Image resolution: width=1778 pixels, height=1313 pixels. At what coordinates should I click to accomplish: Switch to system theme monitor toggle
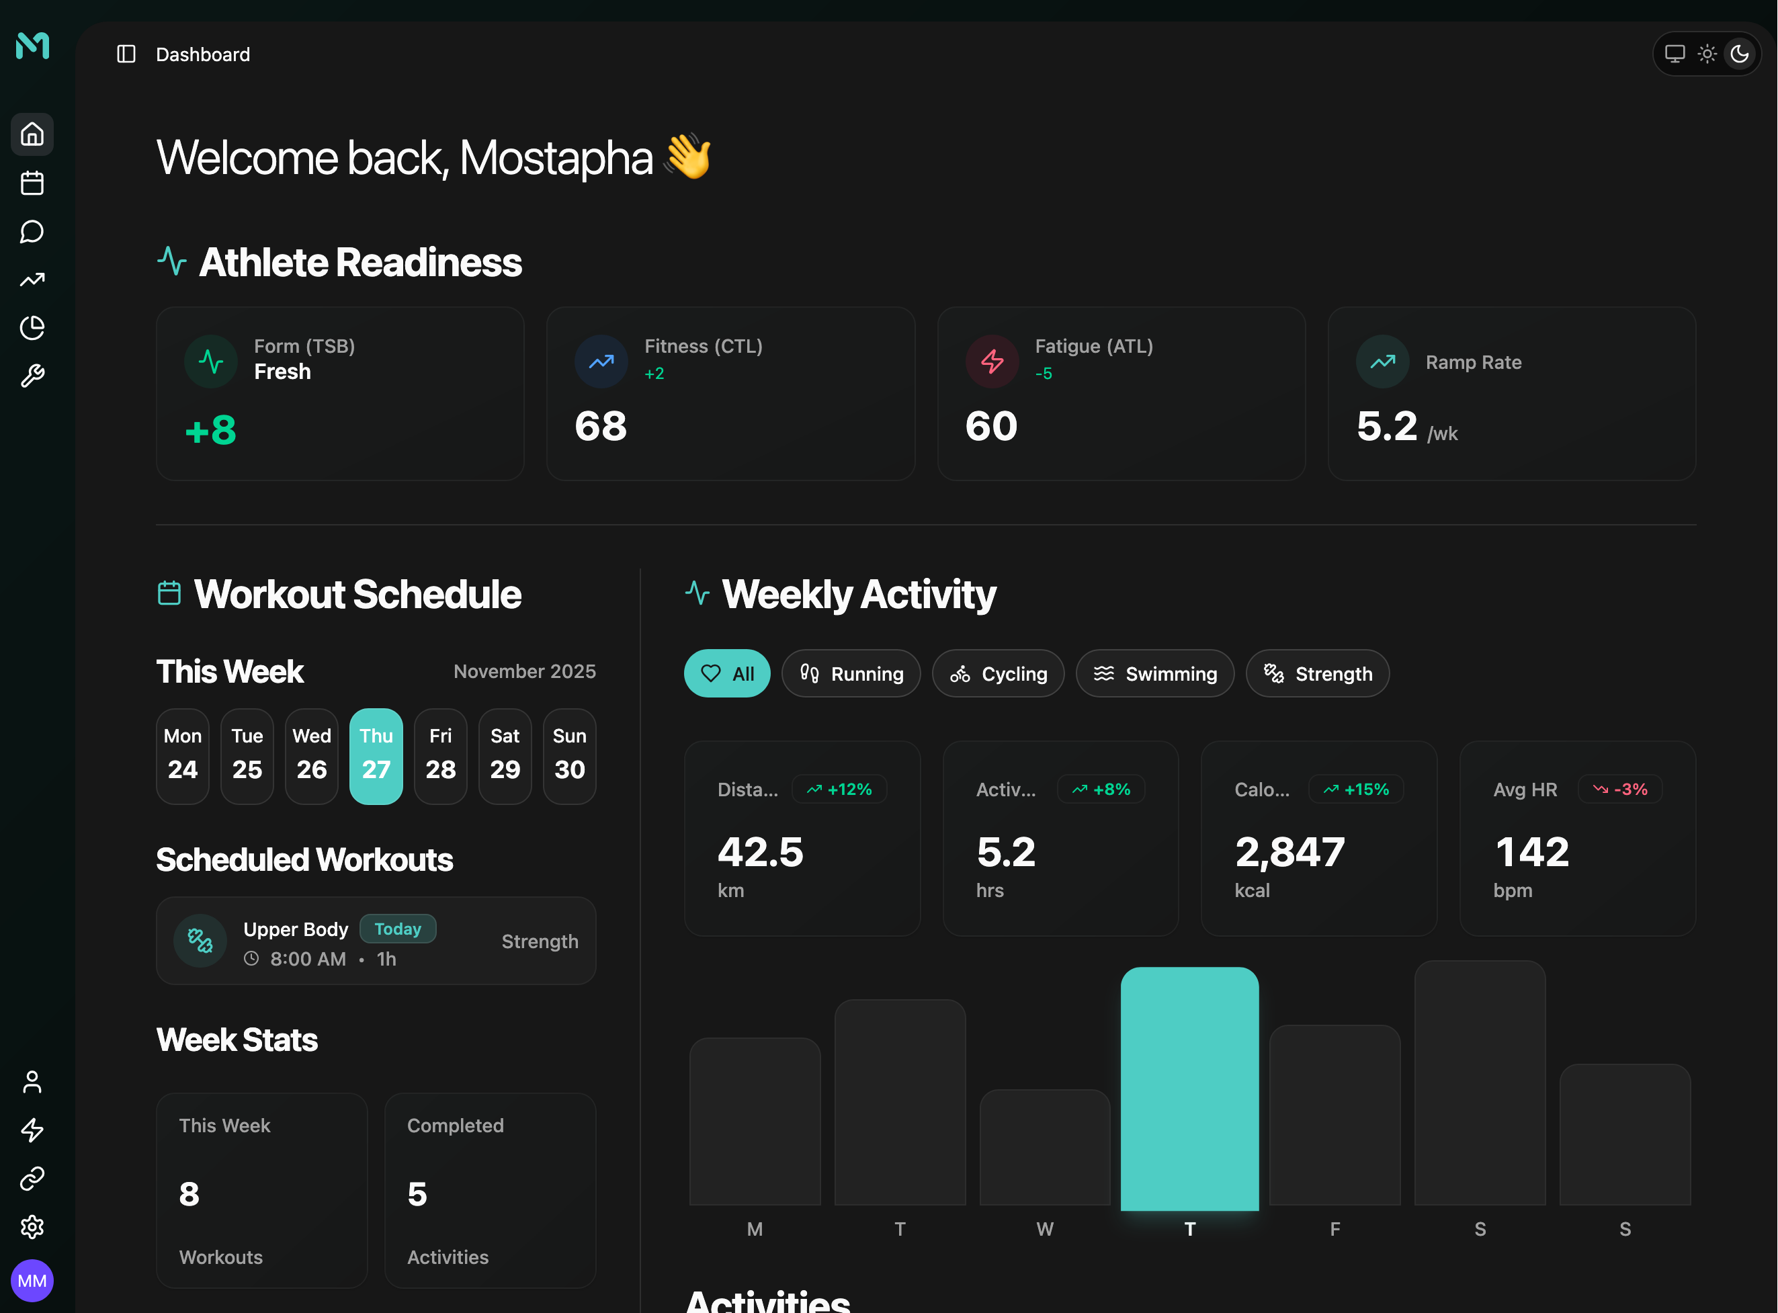click(1675, 54)
